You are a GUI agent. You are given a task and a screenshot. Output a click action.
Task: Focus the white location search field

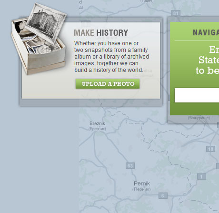coord(197,95)
